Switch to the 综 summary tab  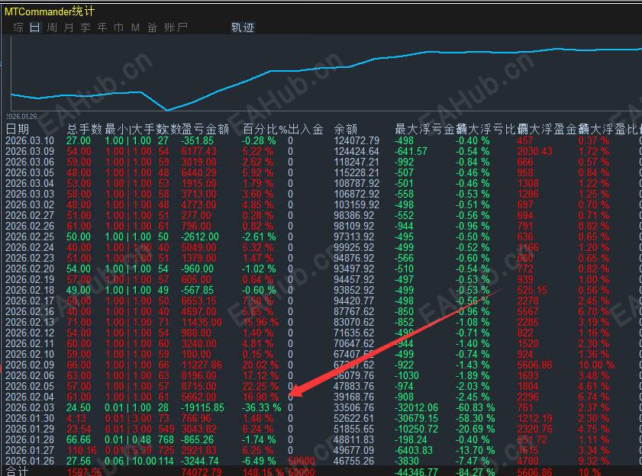[x=18, y=27]
